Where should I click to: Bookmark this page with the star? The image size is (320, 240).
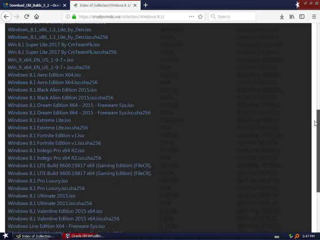click(200, 17)
